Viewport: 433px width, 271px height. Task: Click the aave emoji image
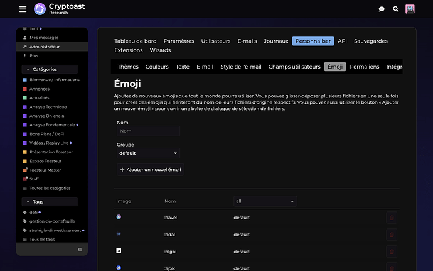tap(119, 217)
